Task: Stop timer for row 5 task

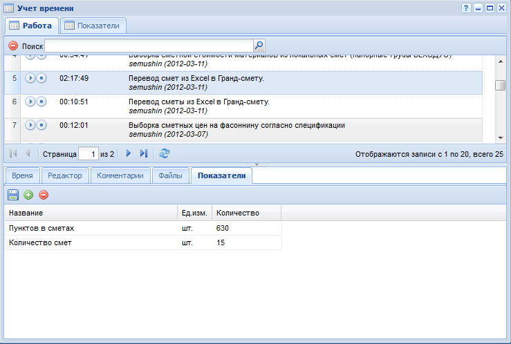Action: [x=41, y=78]
